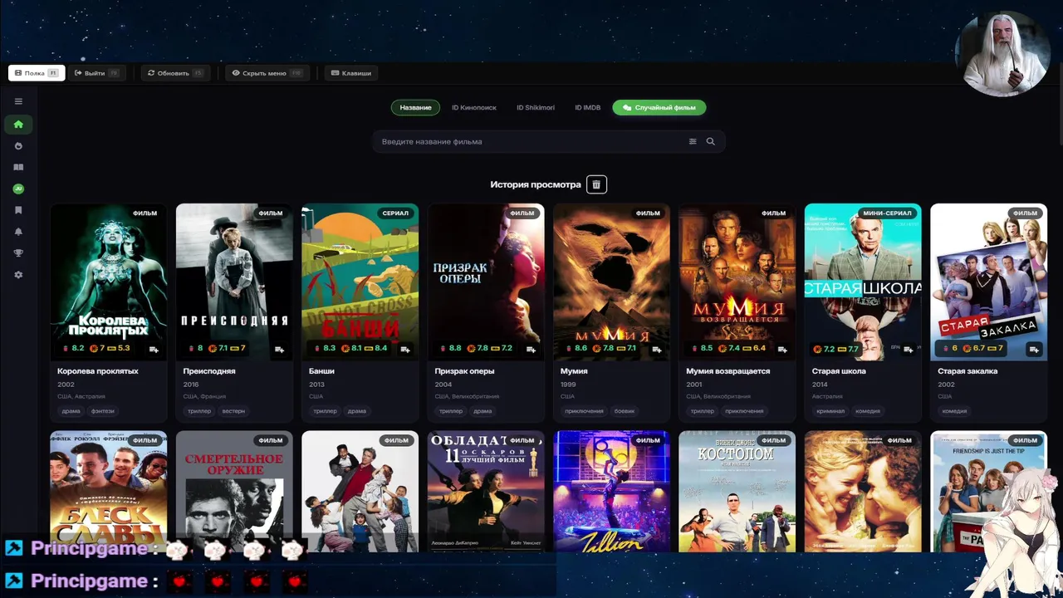Click the title text Преисподняя

coord(209,371)
